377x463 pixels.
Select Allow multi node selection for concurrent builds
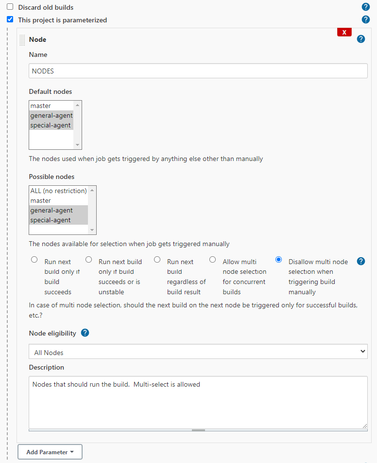(212, 260)
